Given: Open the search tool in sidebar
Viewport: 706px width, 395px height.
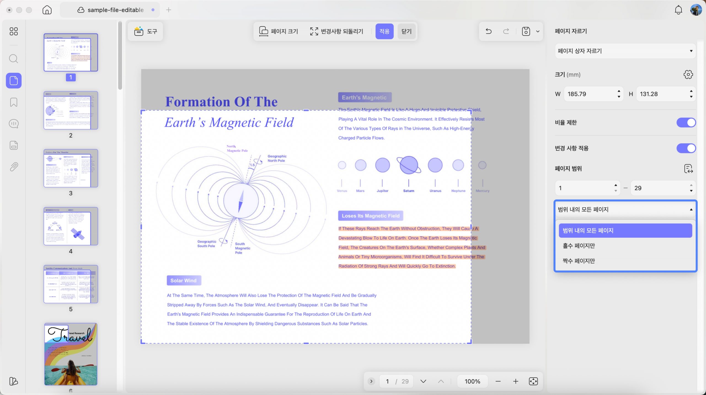Looking at the screenshot, I should (x=14, y=59).
